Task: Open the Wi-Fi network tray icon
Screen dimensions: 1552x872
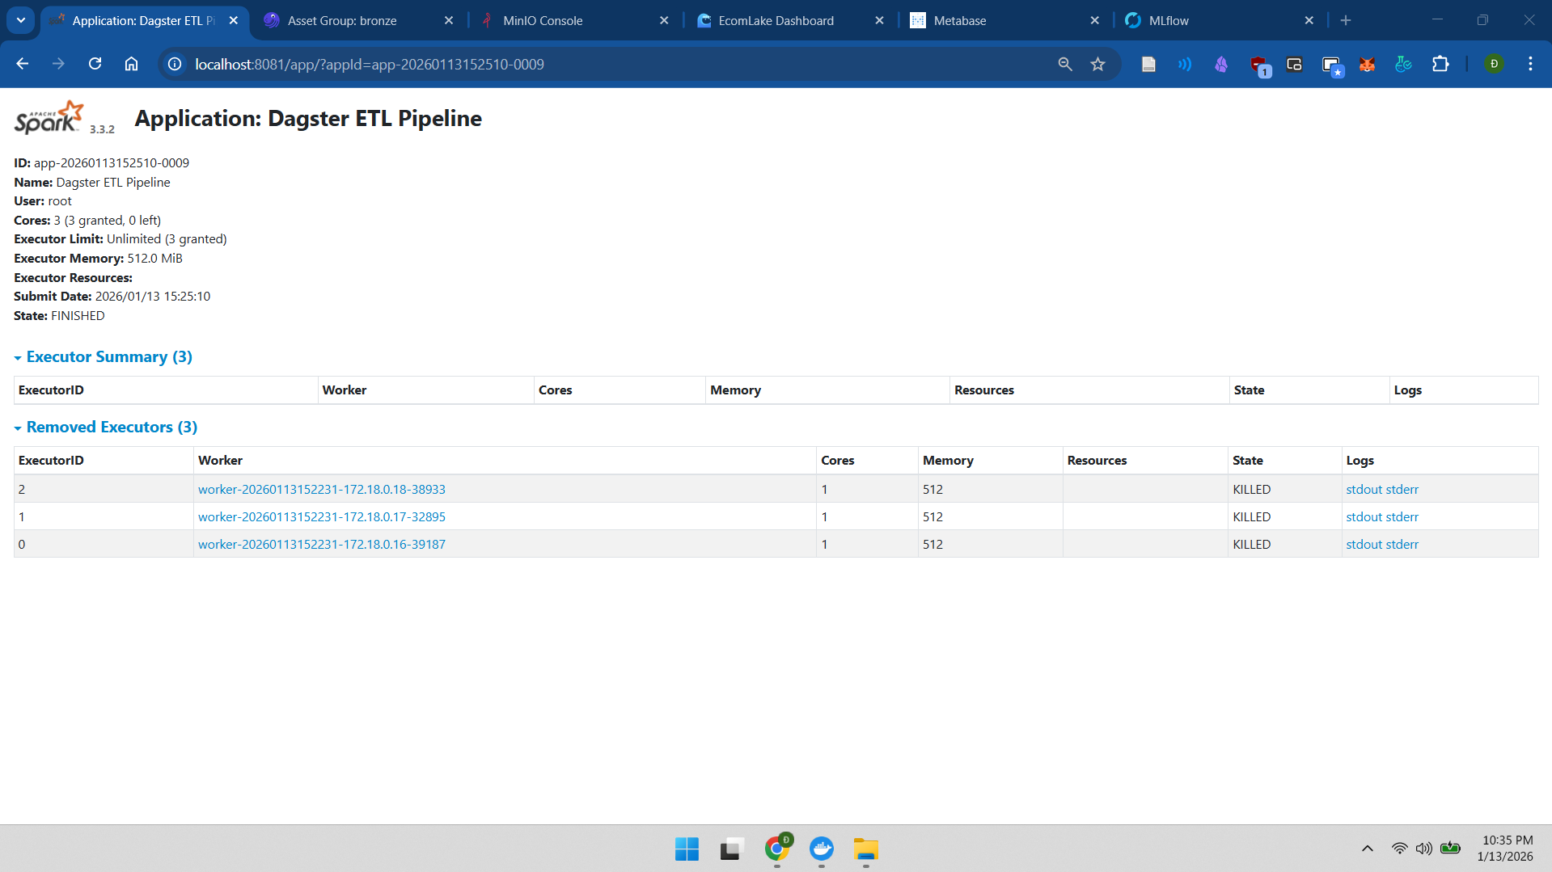Action: 1399,849
